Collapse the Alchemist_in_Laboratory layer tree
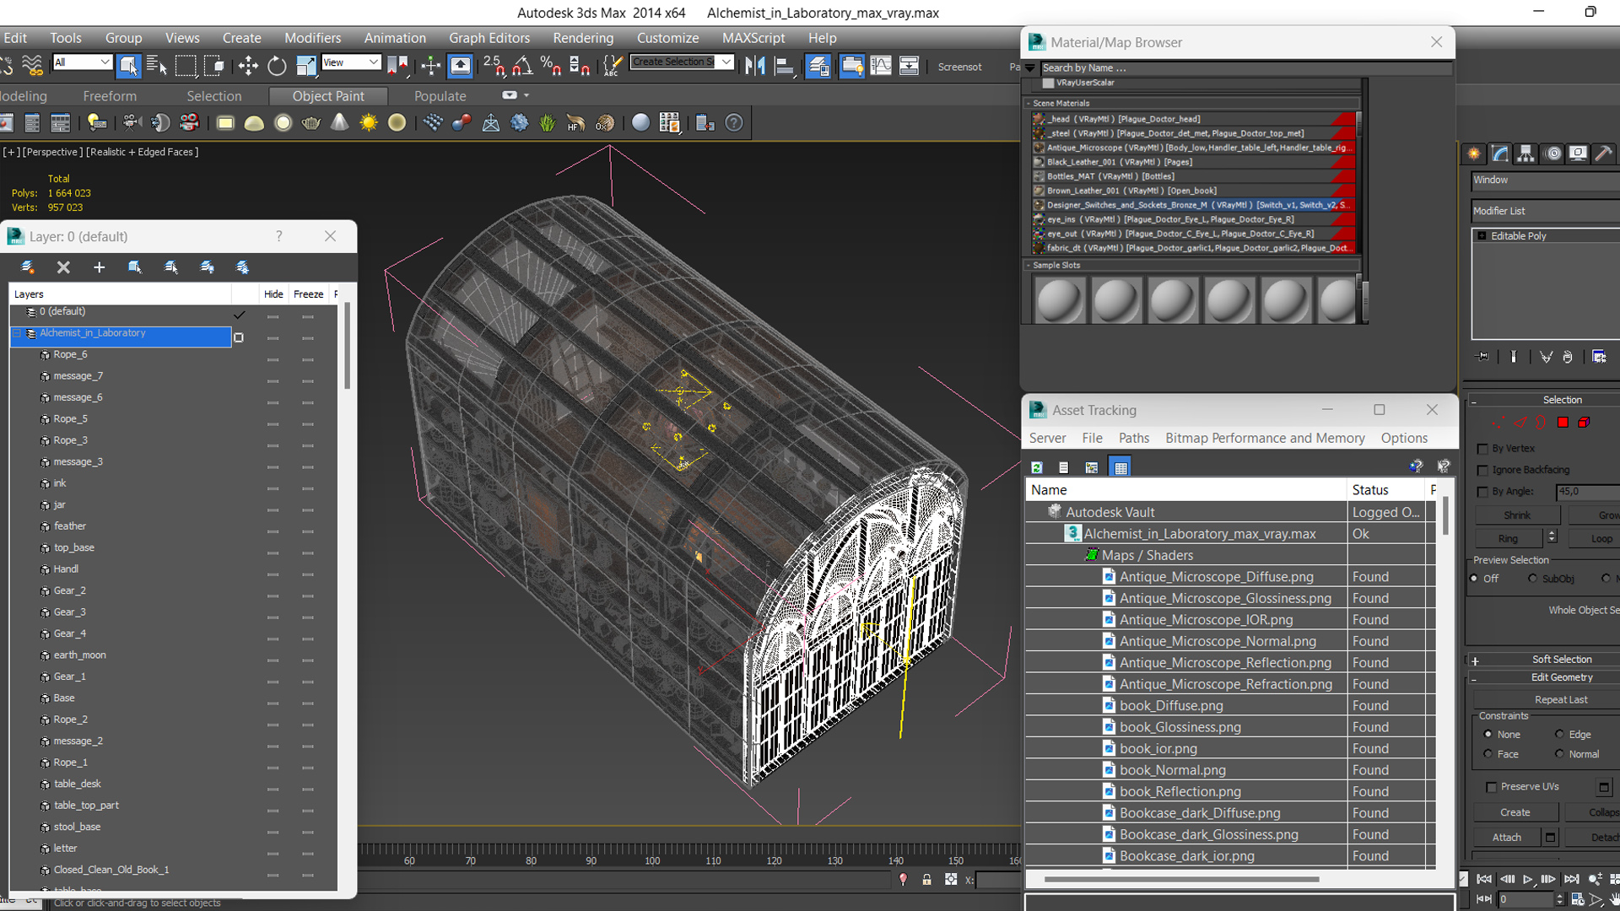Image resolution: width=1620 pixels, height=911 pixels. coord(17,333)
